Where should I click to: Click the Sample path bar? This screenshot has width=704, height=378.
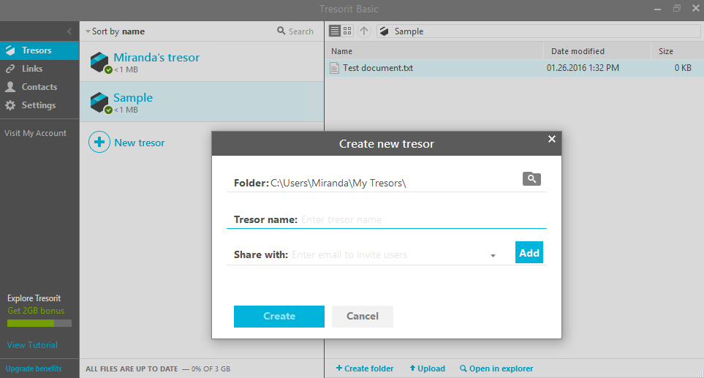[538, 31]
